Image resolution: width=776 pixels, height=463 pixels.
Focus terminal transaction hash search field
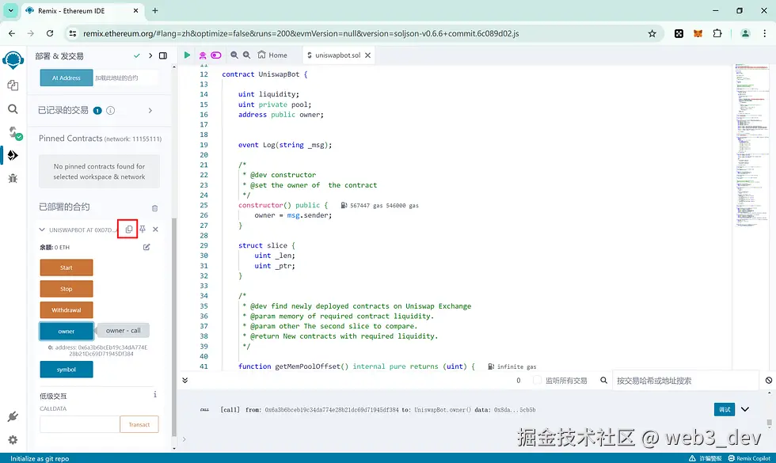click(686, 381)
